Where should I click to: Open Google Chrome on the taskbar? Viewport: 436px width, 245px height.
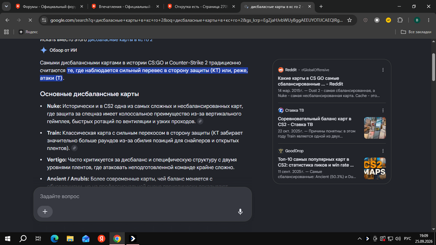(x=117, y=238)
